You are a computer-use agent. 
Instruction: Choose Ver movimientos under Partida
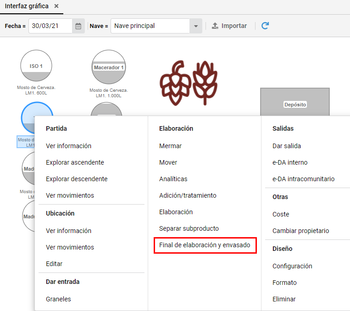(x=70, y=195)
